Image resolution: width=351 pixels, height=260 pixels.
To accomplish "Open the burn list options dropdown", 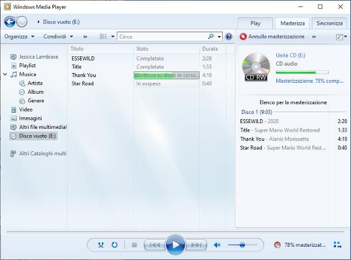I will pos(341,37).
